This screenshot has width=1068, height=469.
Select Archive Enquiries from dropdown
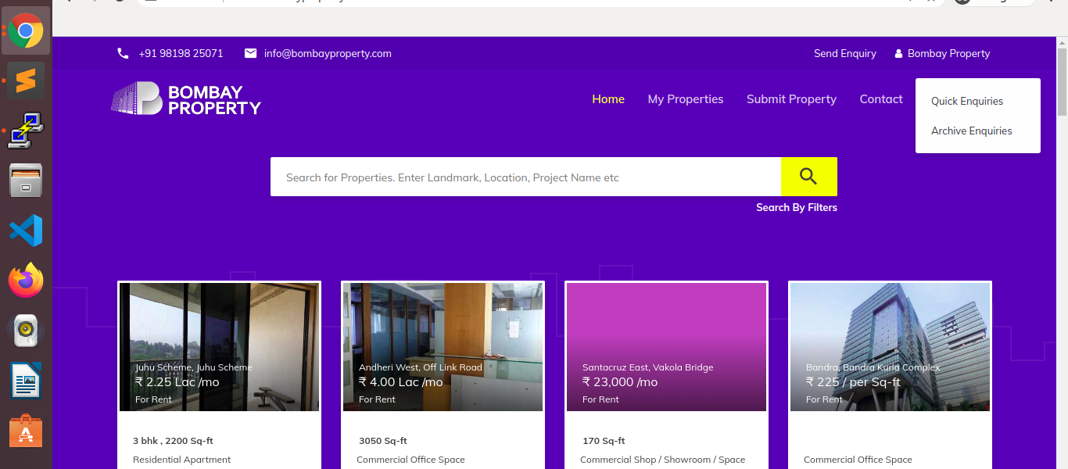971,131
